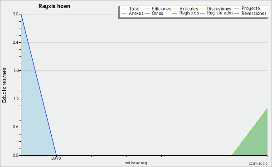Click the '0.6' y-axis label
The image size is (272, 167).
click(15, 127)
